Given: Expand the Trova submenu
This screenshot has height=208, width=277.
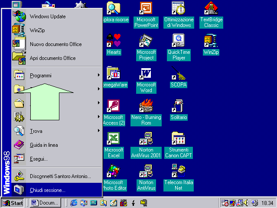Looking at the screenshot, I should pyautogui.click(x=57, y=131).
